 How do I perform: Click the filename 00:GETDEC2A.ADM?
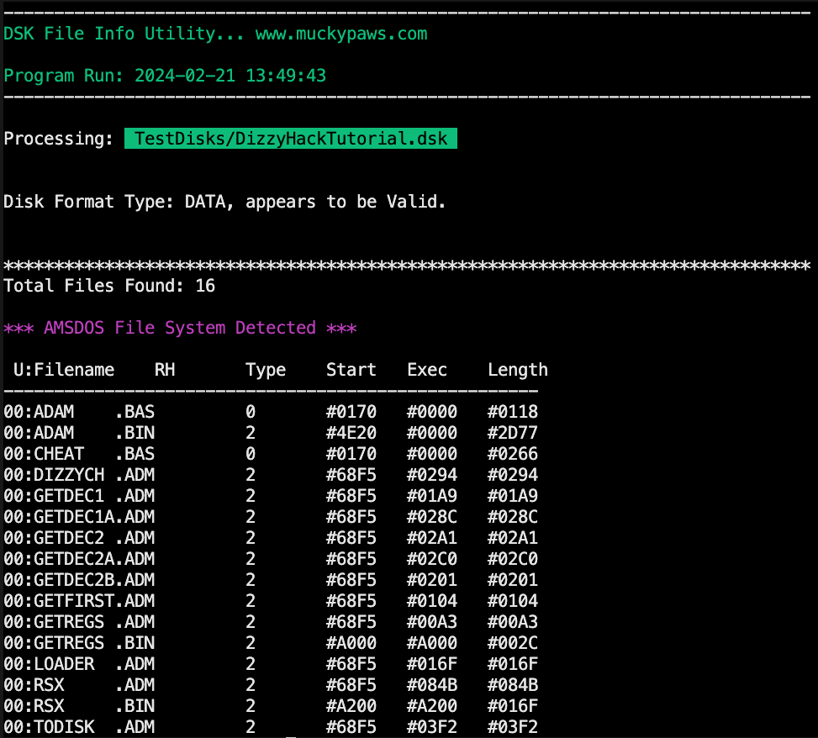click(x=79, y=559)
